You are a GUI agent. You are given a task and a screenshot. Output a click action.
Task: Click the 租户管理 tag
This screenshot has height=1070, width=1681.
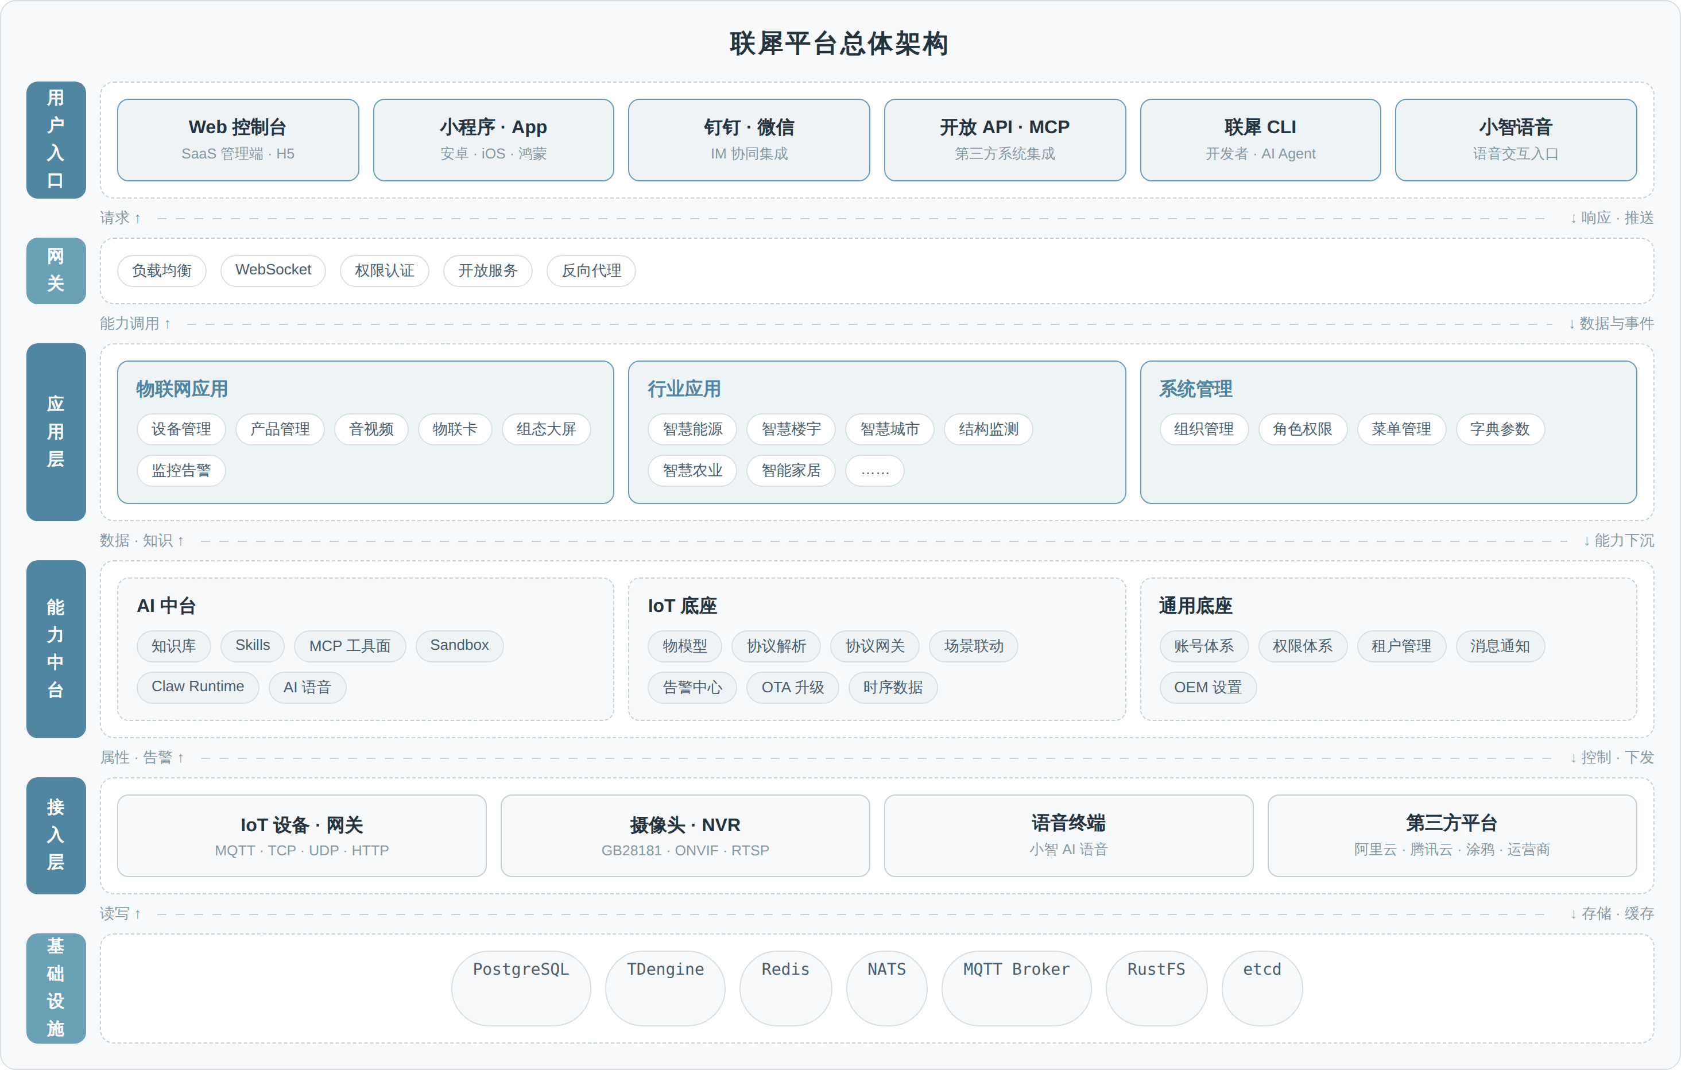(x=1401, y=646)
